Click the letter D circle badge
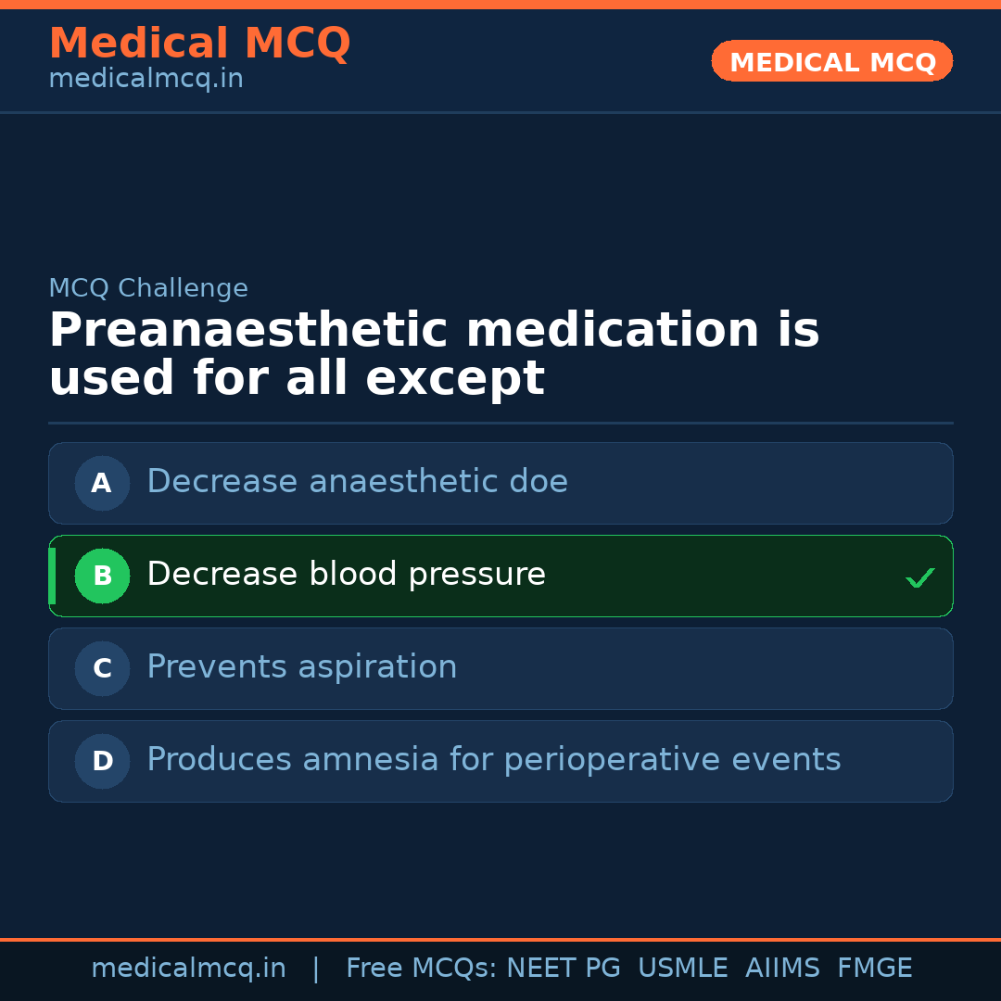The height and width of the screenshot is (1001, 1001). (x=102, y=761)
